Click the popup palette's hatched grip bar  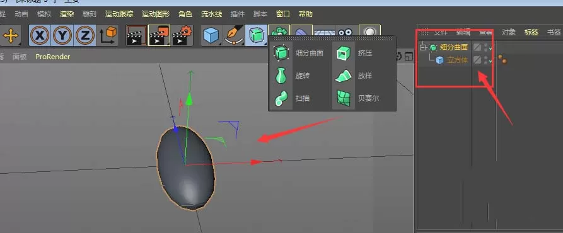pyautogui.click(x=332, y=38)
